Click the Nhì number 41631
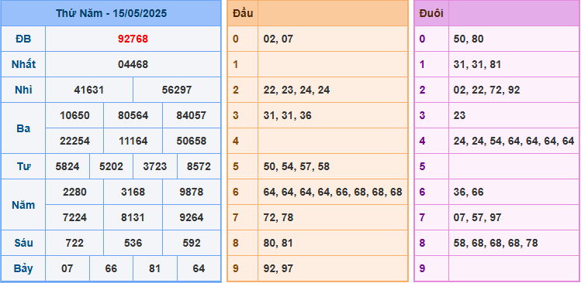The width and height of the screenshot is (581, 283). 89,90
